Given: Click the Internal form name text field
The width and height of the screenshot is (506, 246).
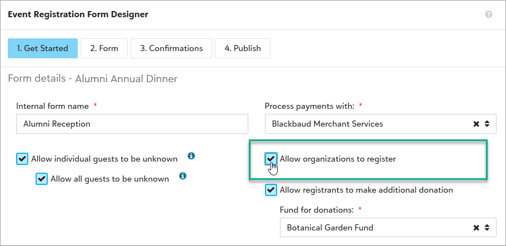Looking at the screenshot, I should pyautogui.click(x=132, y=124).
